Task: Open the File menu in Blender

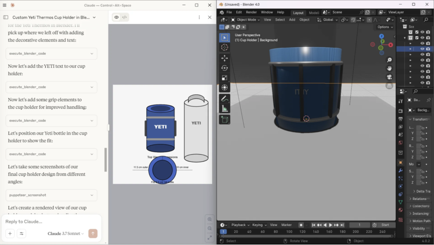Action: pos(229,12)
